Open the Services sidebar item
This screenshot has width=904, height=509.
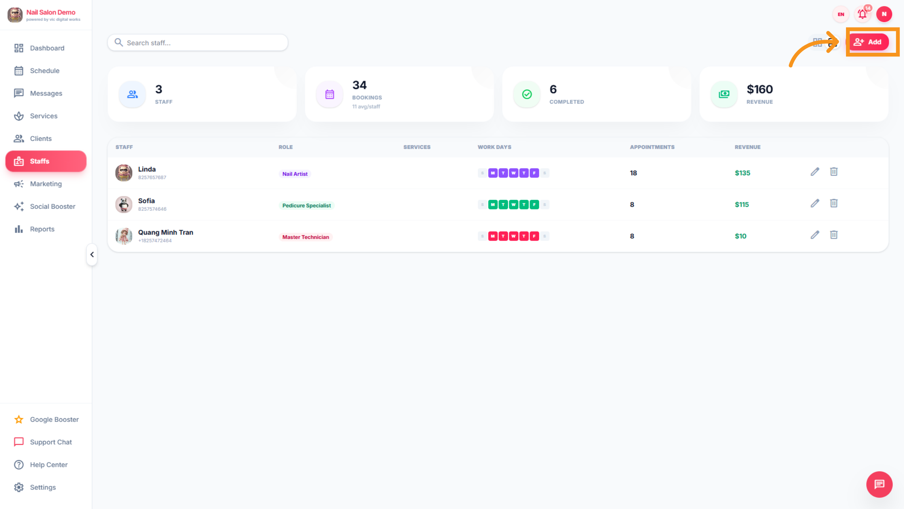44,116
